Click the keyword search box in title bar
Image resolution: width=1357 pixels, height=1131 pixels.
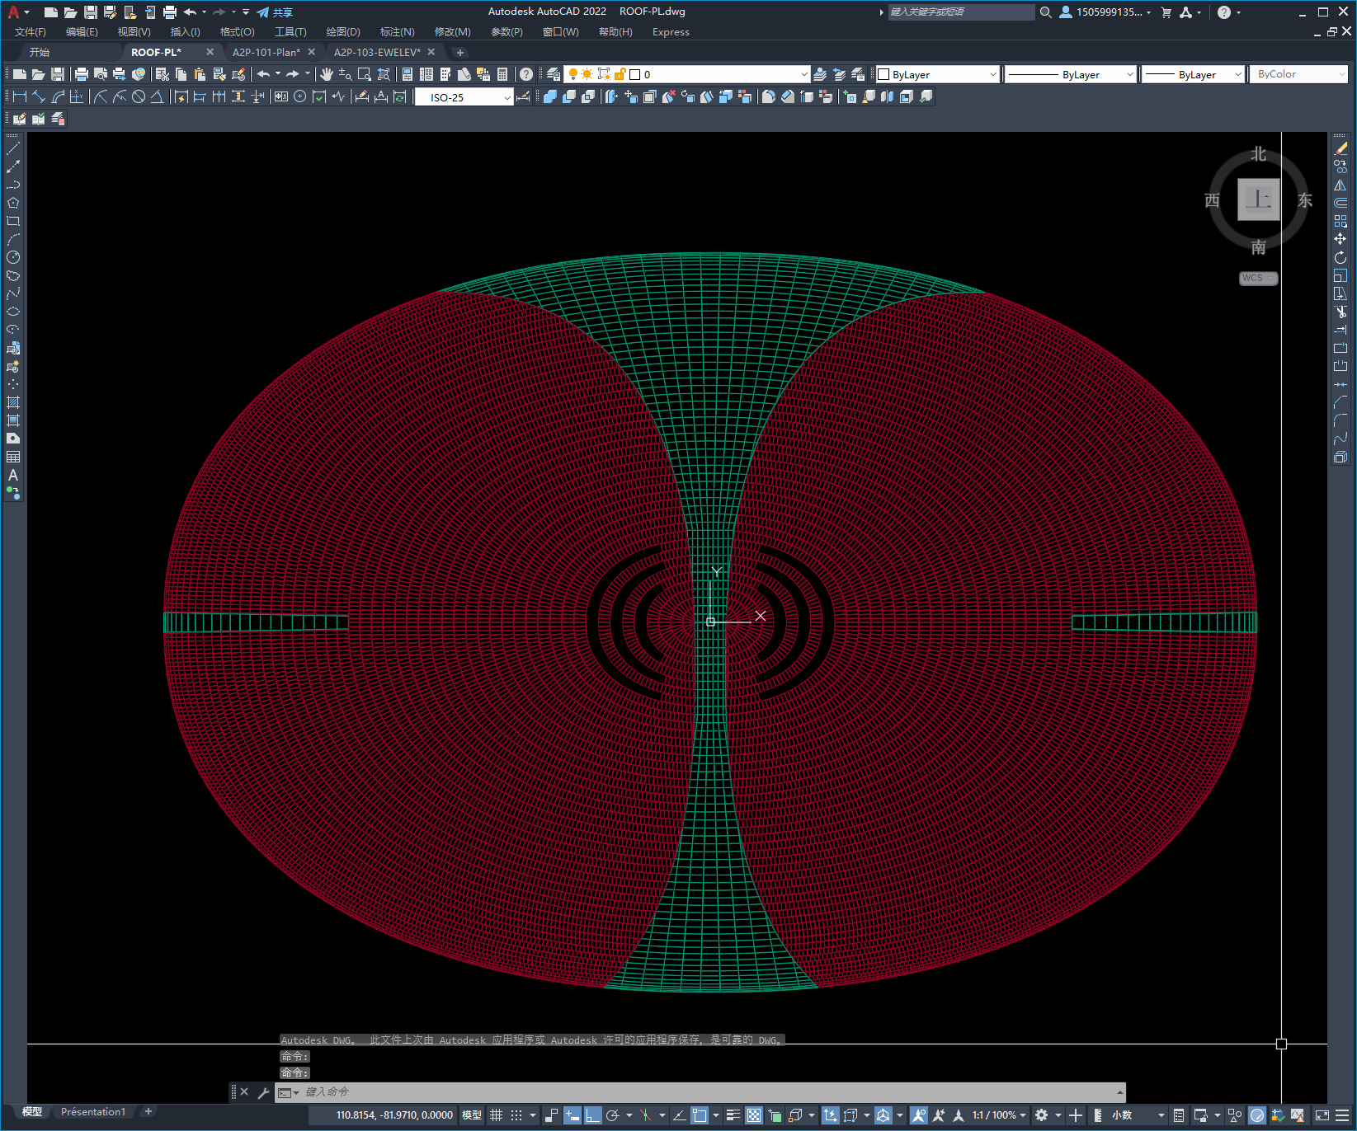(961, 12)
